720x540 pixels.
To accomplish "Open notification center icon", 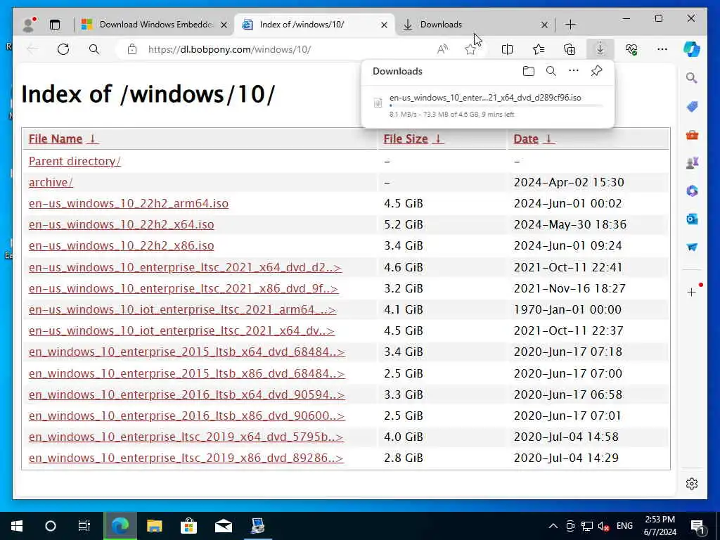I will click(698, 526).
